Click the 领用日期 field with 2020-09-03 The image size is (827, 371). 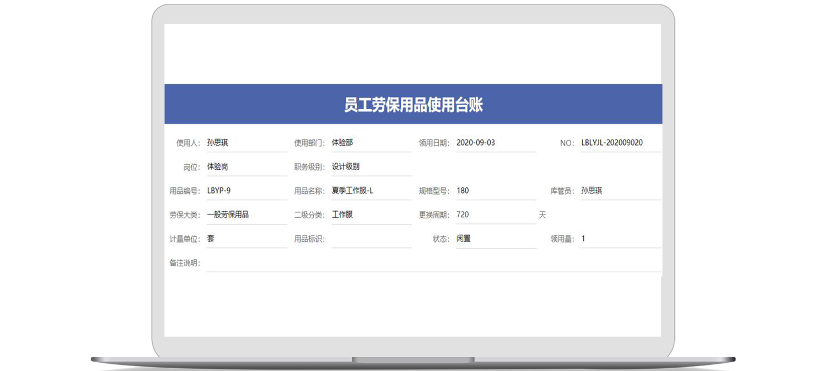(496, 143)
